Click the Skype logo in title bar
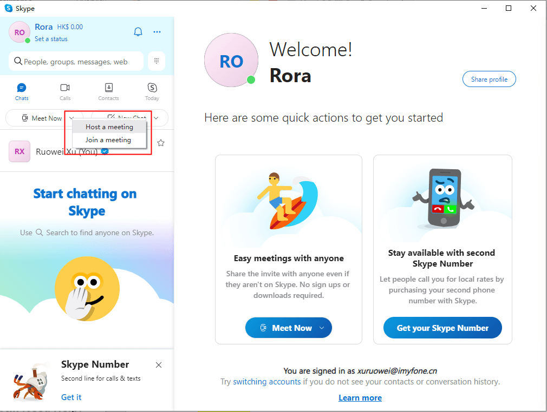The width and height of the screenshot is (547, 412). 8,8
